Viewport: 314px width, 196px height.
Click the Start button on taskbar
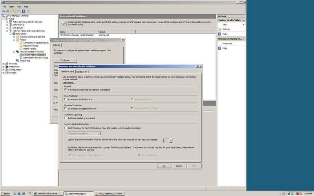(x=5, y=194)
